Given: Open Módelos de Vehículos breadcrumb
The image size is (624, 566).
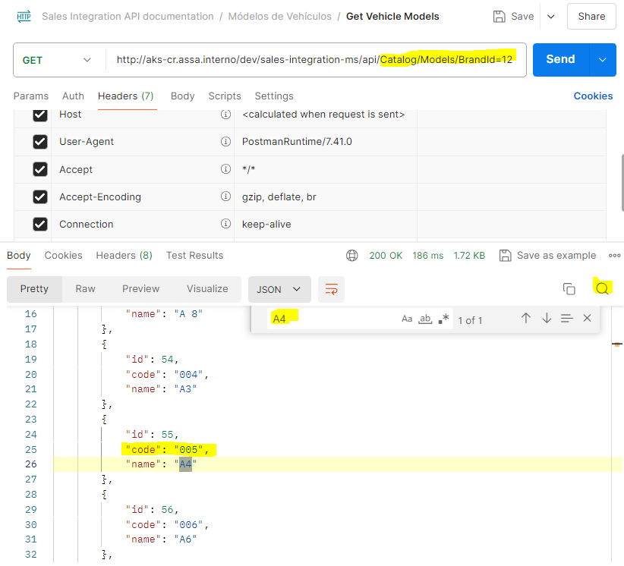Looking at the screenshot, I should coord(280,16).
